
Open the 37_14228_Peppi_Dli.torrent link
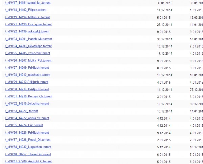[x=28, y=140]
